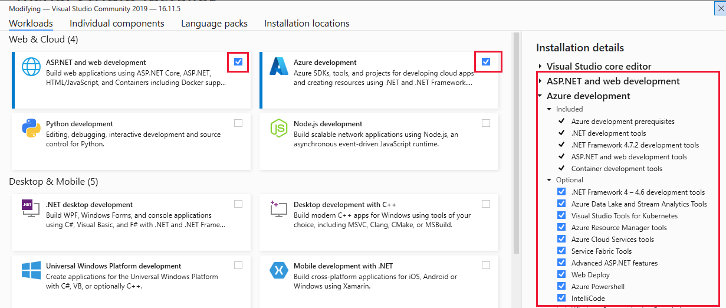The height and width of the screenshot is (308, 726).
Task: Uncheck the Azure Powershell optional component
Action: click(561, 287)
